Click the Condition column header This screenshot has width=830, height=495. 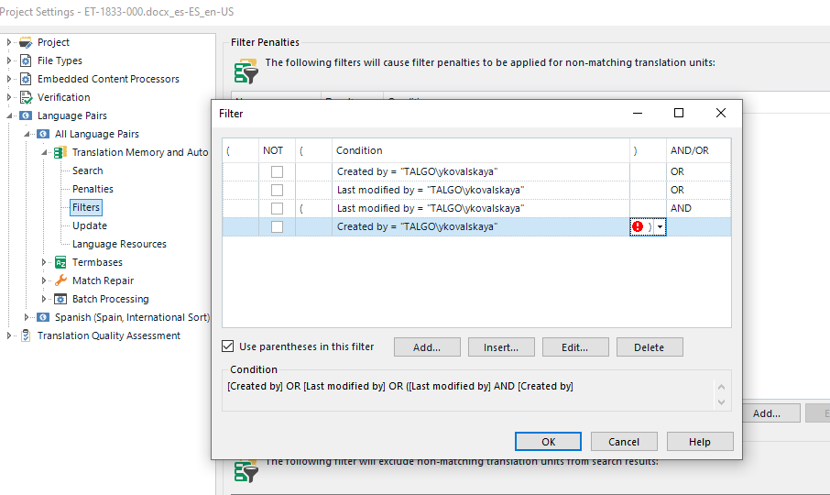point(481,150)
